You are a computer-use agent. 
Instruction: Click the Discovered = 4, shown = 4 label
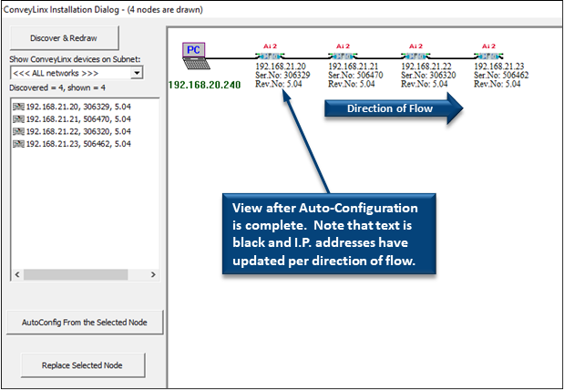click(x=57, y=87)
